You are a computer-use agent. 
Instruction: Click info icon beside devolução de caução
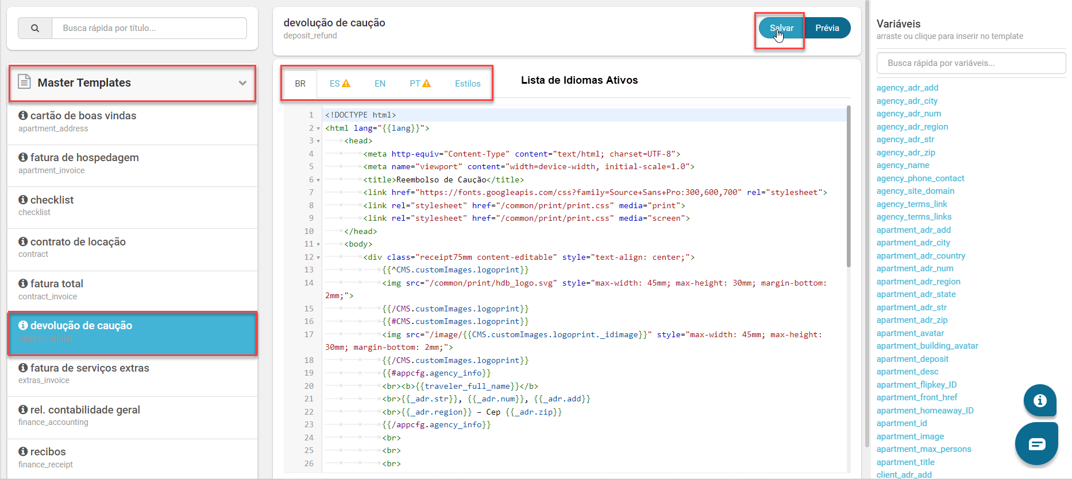(x=23, y=325)
